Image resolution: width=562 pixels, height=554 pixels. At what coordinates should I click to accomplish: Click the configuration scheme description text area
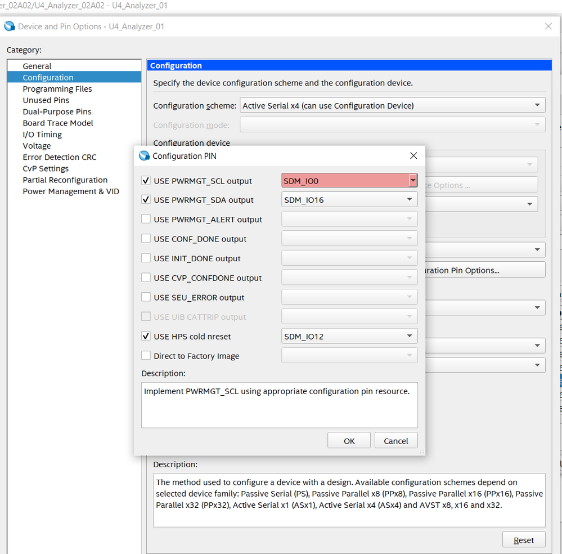pos(349,500)
